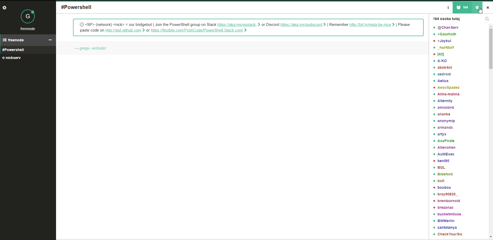493x240 pixels.
Task: Select user Alina-malina in the nicklist
Action: point(449,94)
